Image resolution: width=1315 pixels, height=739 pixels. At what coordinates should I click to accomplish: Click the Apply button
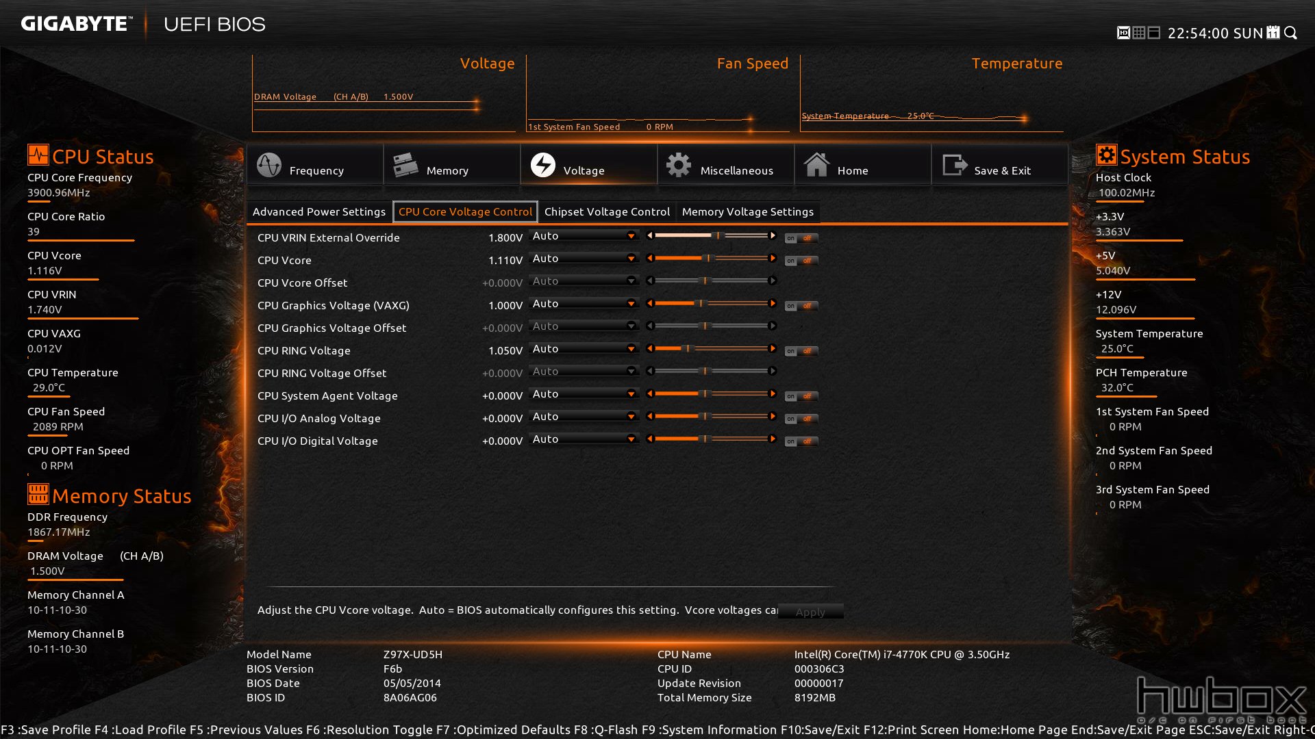click(x=810, y=612)
